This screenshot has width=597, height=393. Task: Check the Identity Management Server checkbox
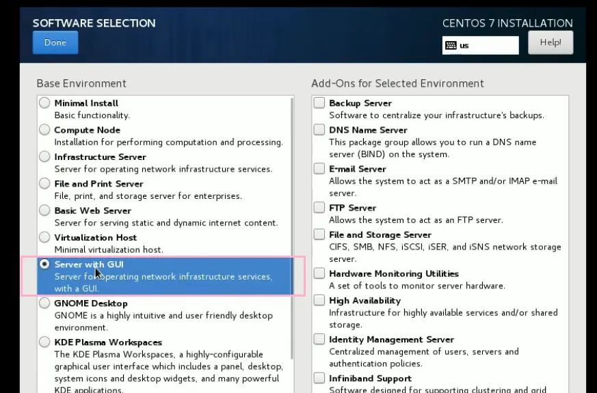click(319, 339)
